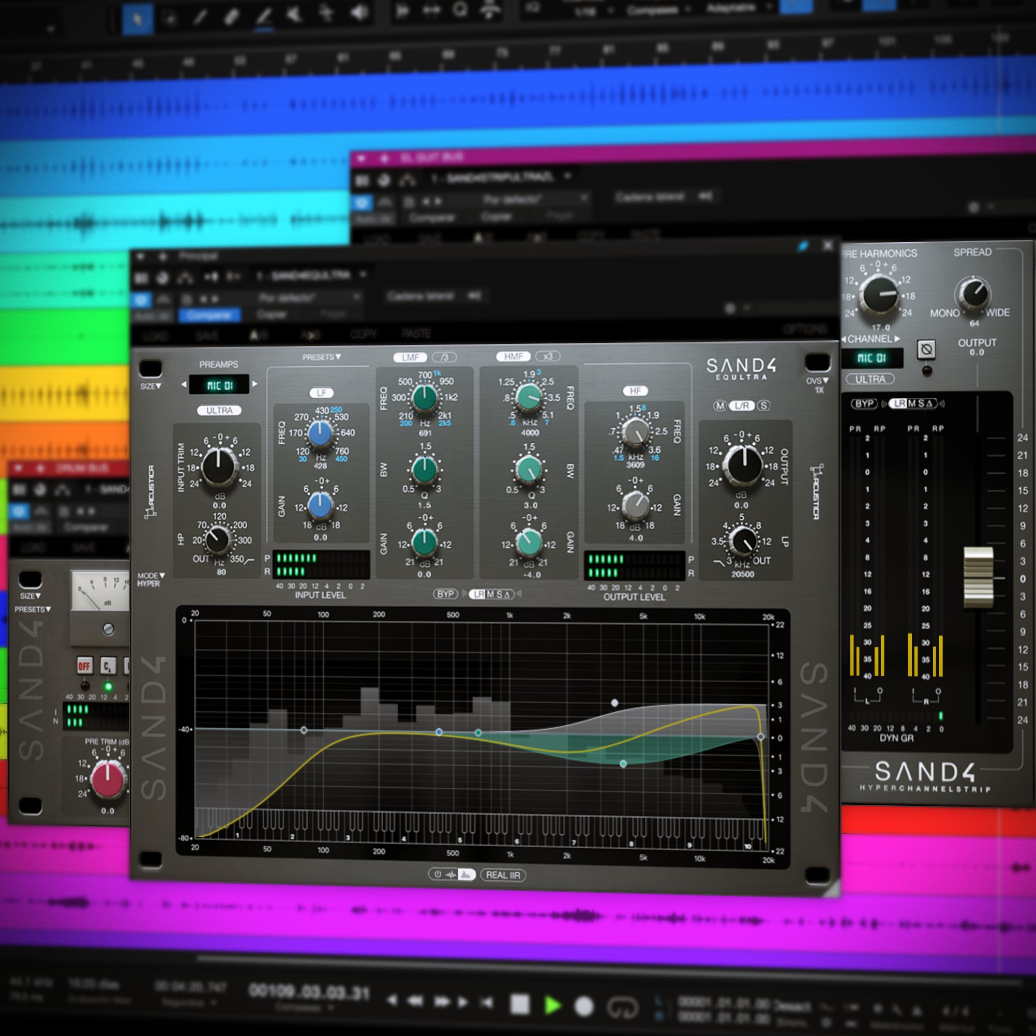Viewport: 1036px width, 1036px height.
Task: Toggle BYP bypass on Sand4 EQ Ultra
Action: click(446, 594)
